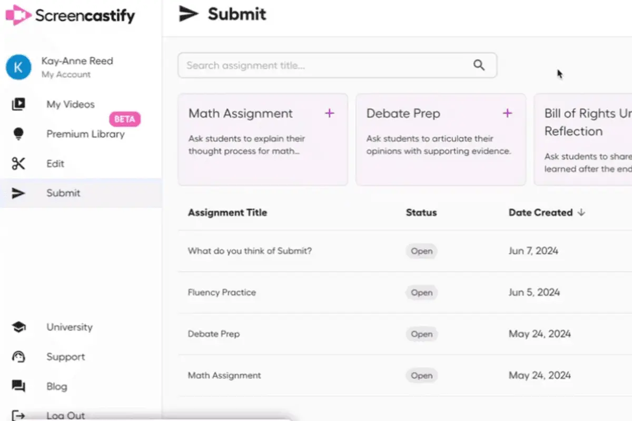Click the Support headset icon
Screen dimensions: 632x421
[18, 357]
